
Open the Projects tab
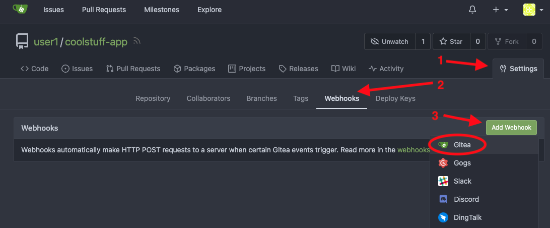(247, 69)
